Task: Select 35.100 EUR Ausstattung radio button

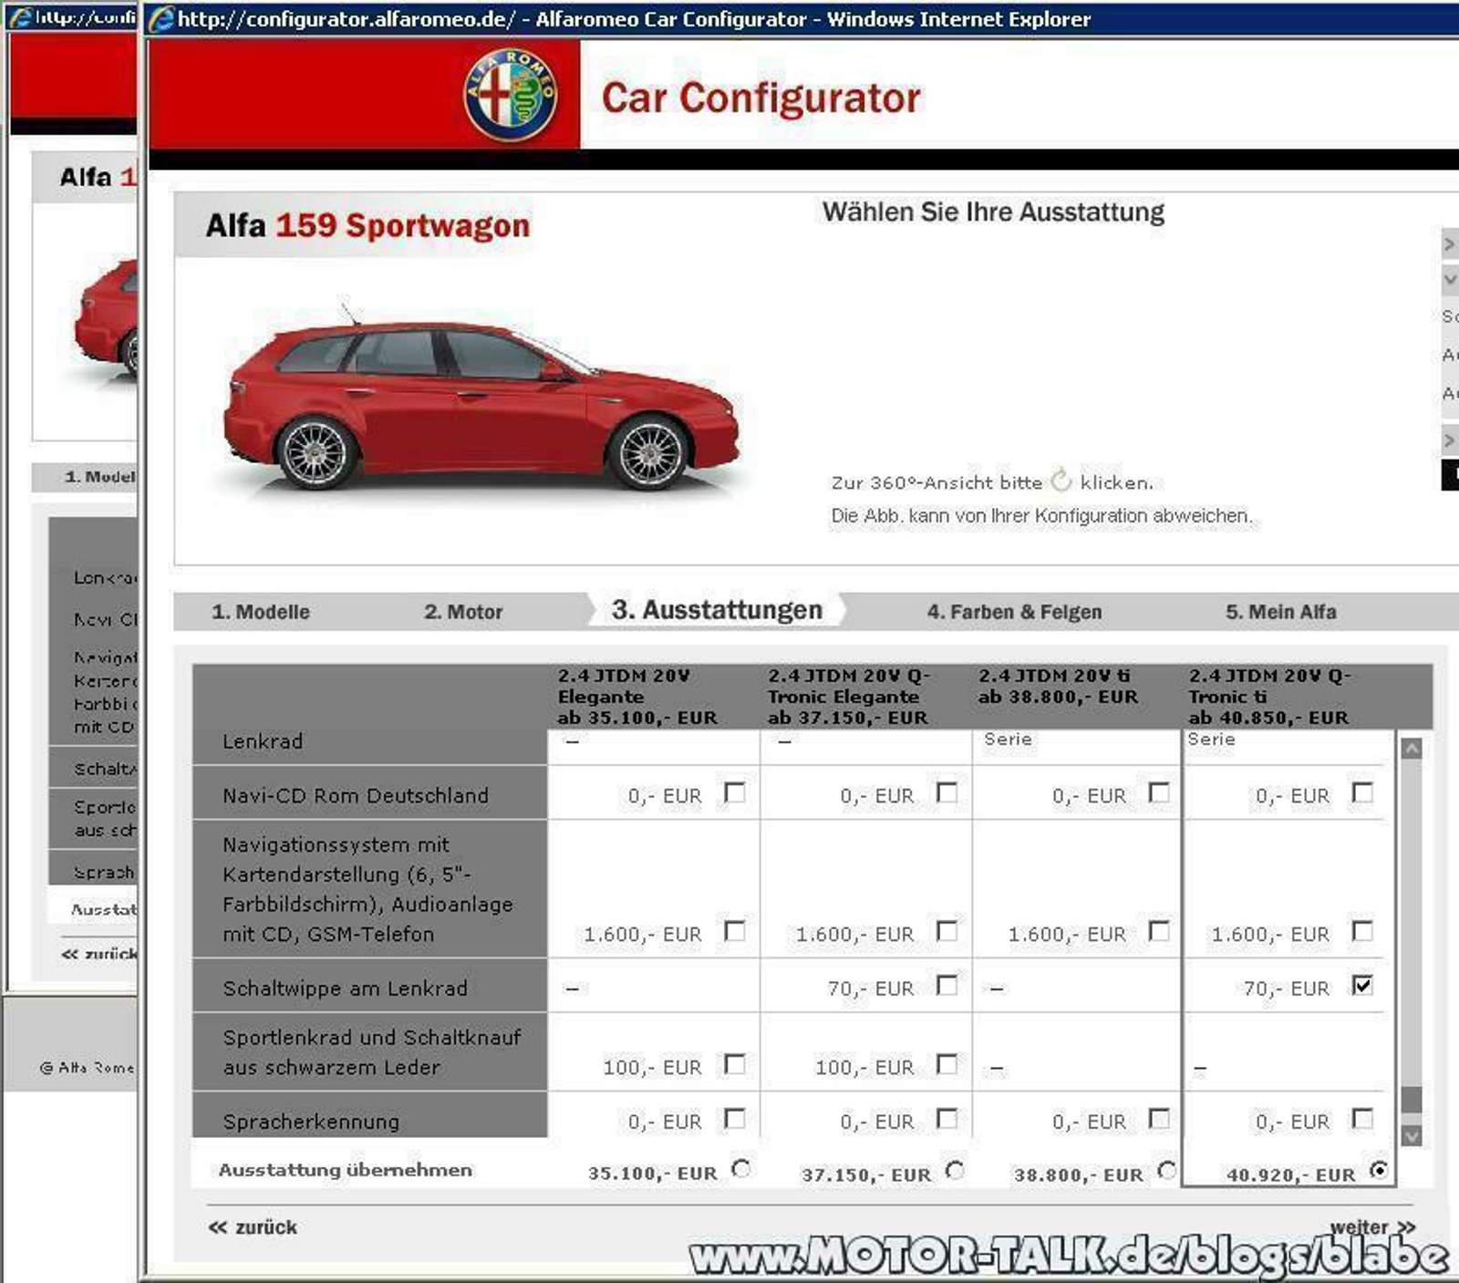Action: pyautogui.click(x=741, y=1169)
